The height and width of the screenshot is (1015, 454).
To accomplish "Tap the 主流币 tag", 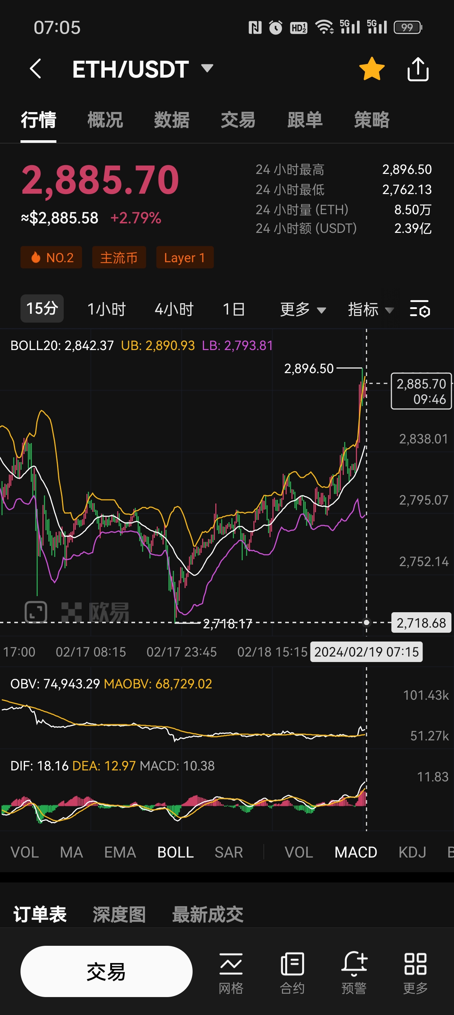I will coord(119,257).
